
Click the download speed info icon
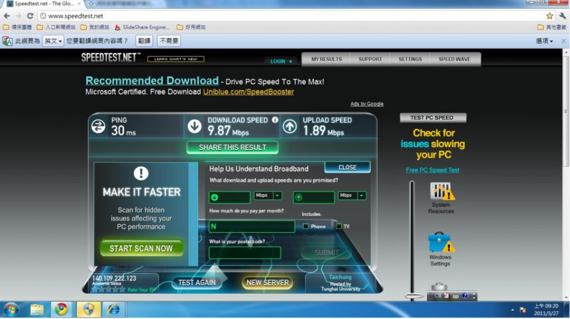point(275,120)
